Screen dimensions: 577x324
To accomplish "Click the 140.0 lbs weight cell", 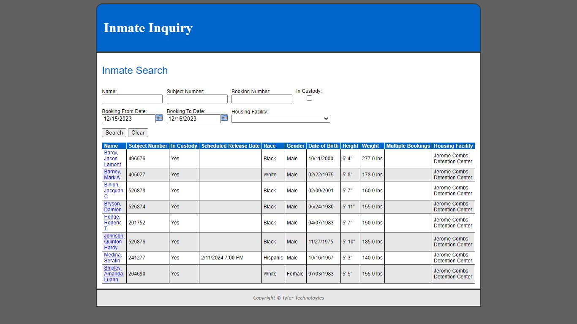I will pos(372,258).
